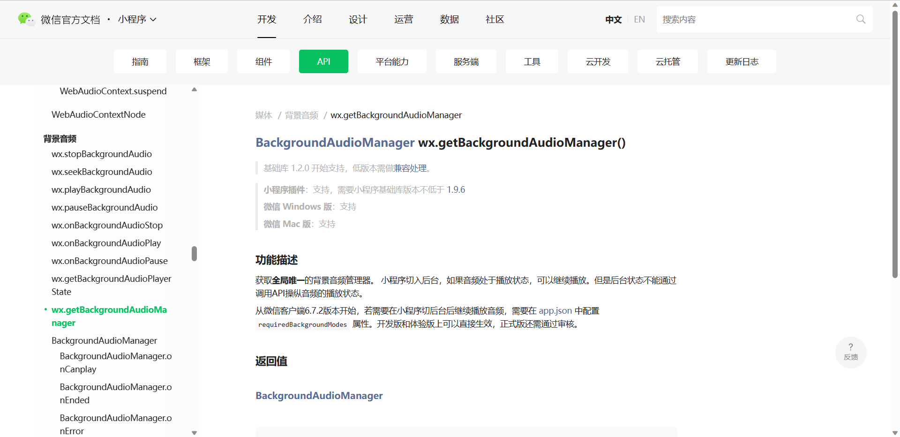The width and height of the screenshot is (900, 437).
Task: Switch to 指南 tab
Action: click(140, 61)
